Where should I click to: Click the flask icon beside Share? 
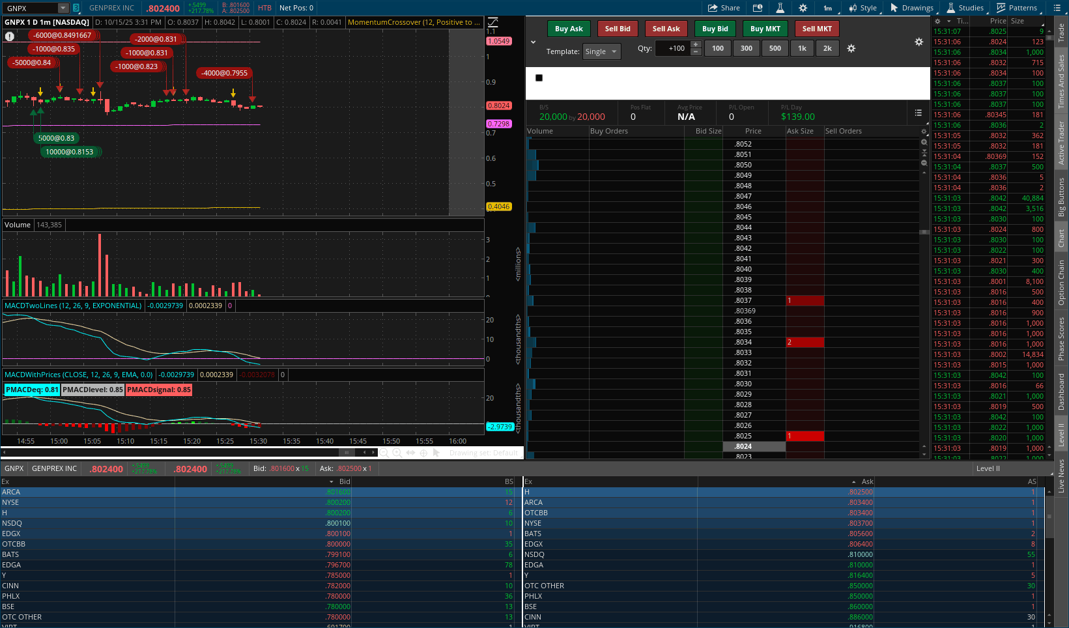[780, 8]
